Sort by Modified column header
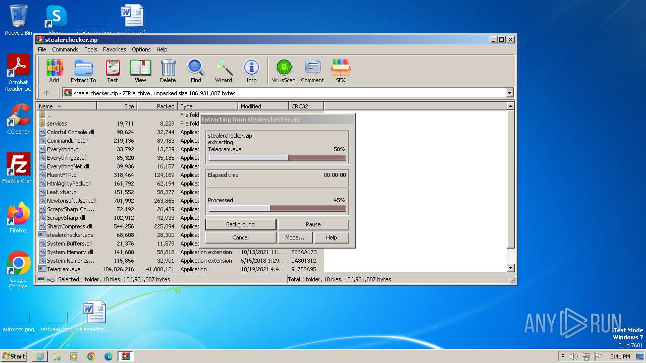Viewport: 646px width, 363px height. (x=263, y=106)
